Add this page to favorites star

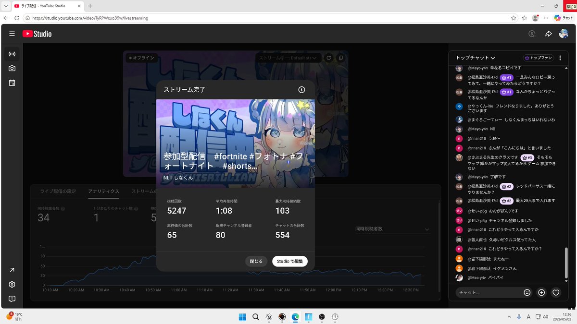point(514,18)
